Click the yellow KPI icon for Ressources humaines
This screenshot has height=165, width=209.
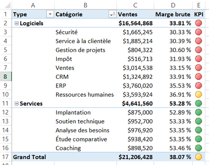pyautogui.click(x=199, y=94)
